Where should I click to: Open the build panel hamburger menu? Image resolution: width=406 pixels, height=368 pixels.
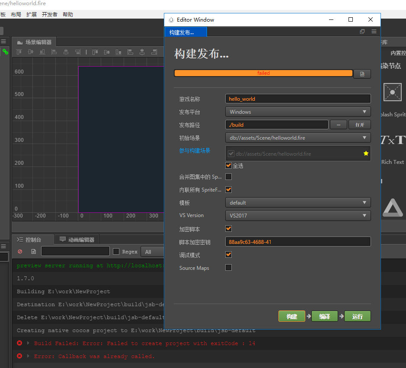point(374,31)
